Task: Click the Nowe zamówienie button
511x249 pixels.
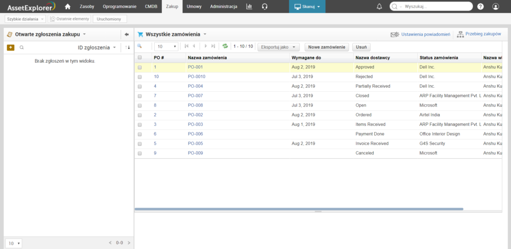Action: (x=326, y=47)
